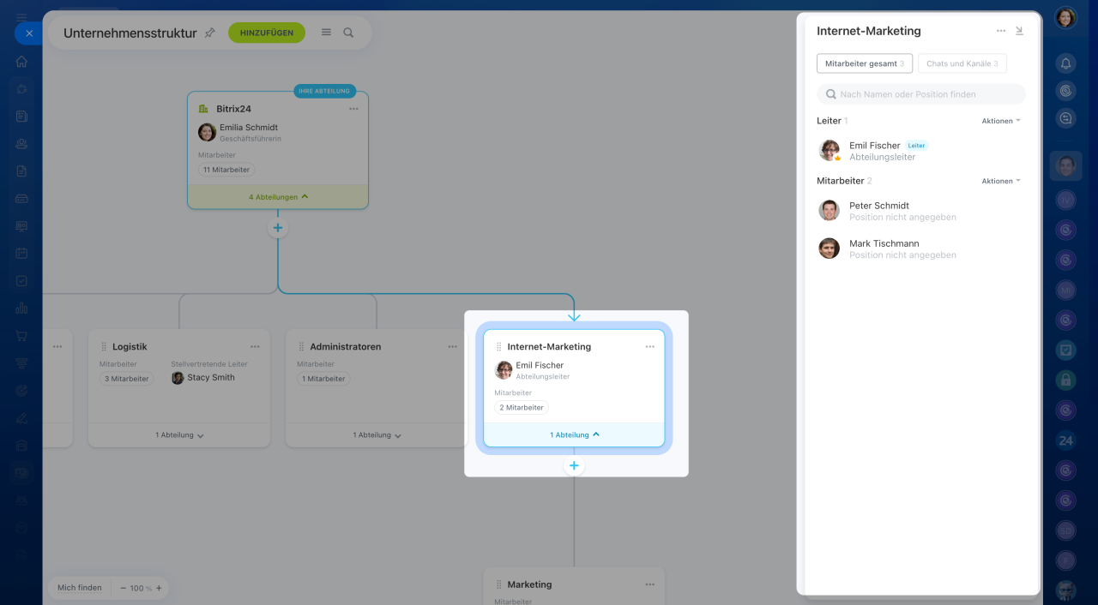Viewport: 1098px width, 605px height.
Task: Click the Mich finden button
Action: 79,588
